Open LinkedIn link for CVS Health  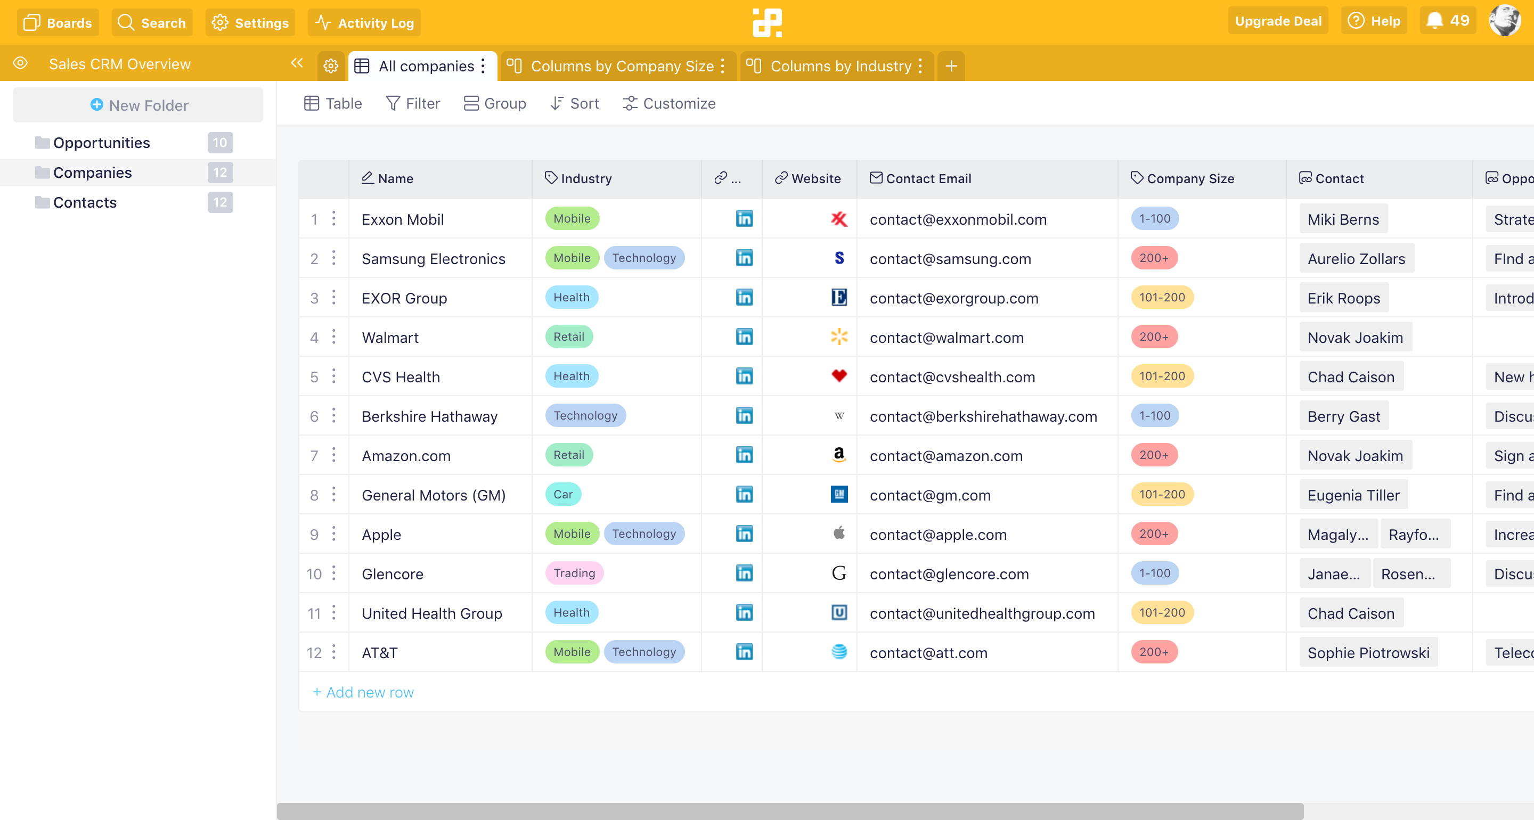[x=745, y=376]
